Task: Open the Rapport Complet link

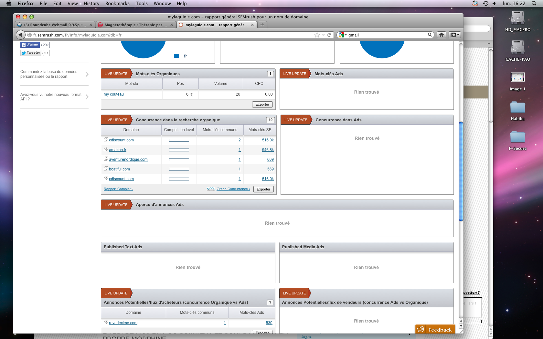Action: [x=118, y=189]
